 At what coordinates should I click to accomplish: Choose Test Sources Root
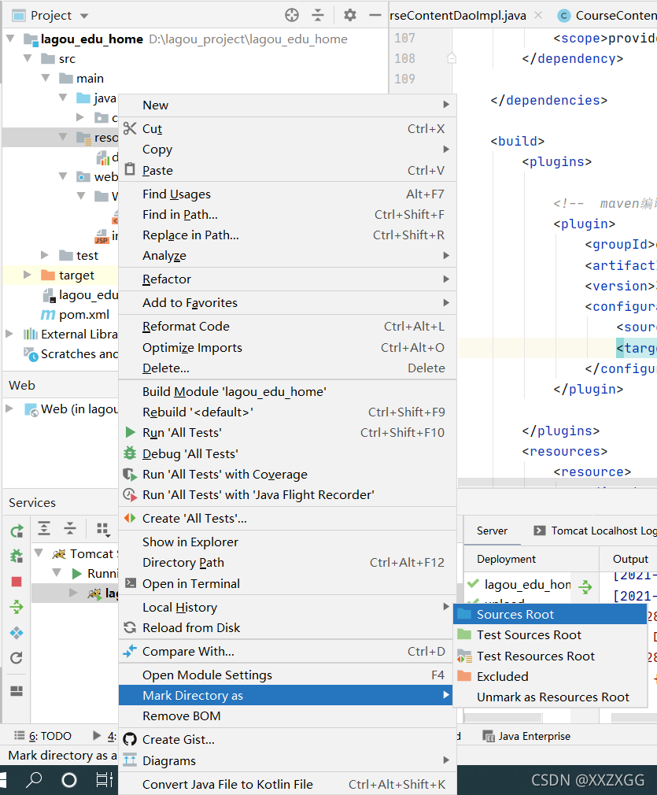pyautogui.click(x=550, y=634)
